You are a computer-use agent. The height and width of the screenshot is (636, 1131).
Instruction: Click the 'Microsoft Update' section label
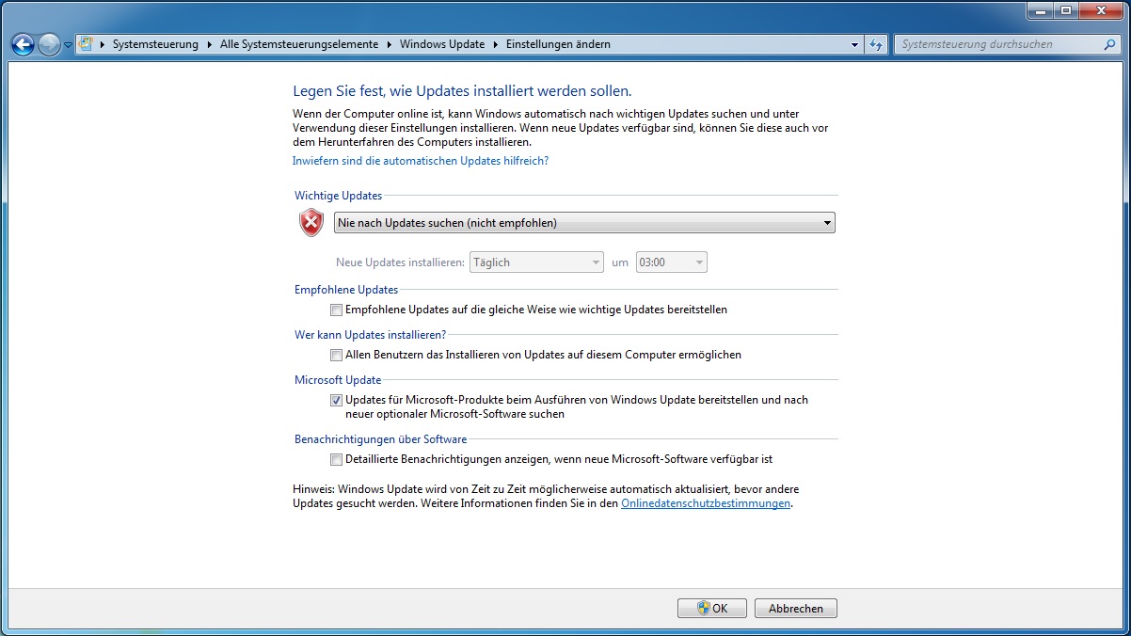tap(338, 380)
